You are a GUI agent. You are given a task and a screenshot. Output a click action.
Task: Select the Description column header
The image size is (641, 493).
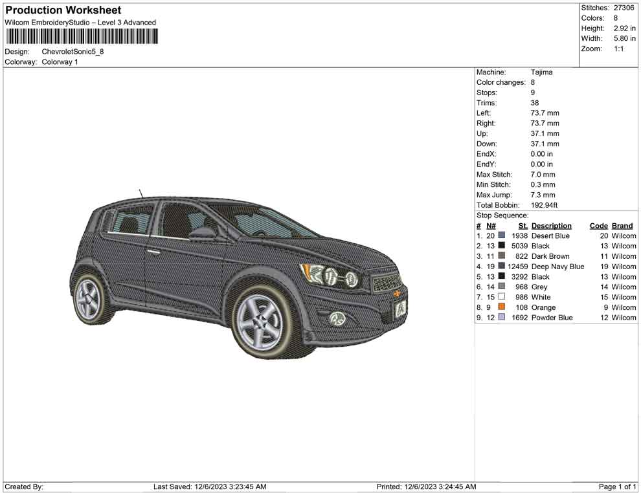pyautogui.click(x=551, y=225)
